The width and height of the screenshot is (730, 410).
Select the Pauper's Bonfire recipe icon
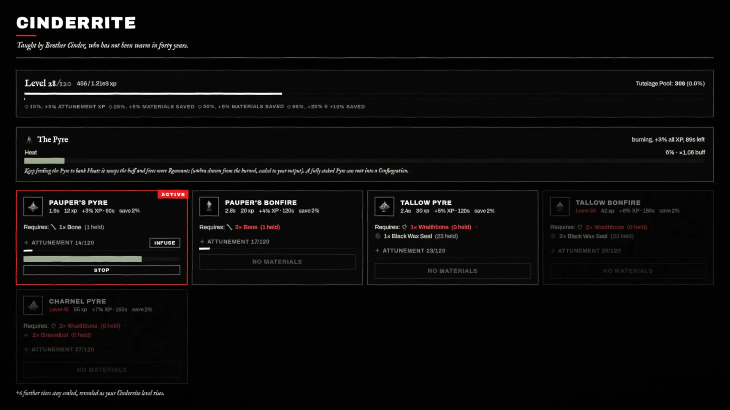point(209,207)
